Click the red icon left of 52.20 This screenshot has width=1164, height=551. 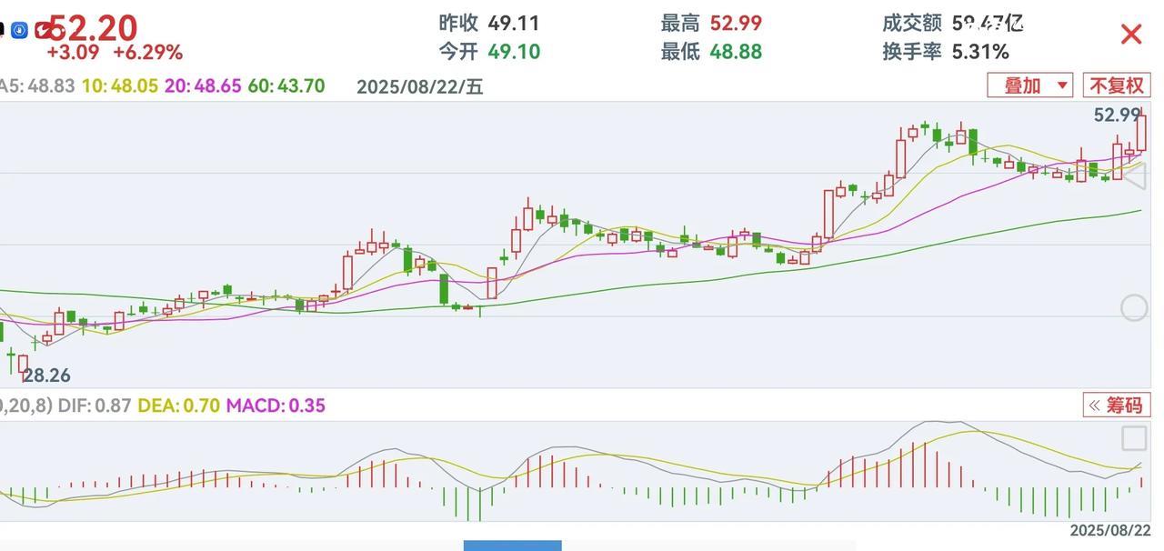tap(42, 30)
